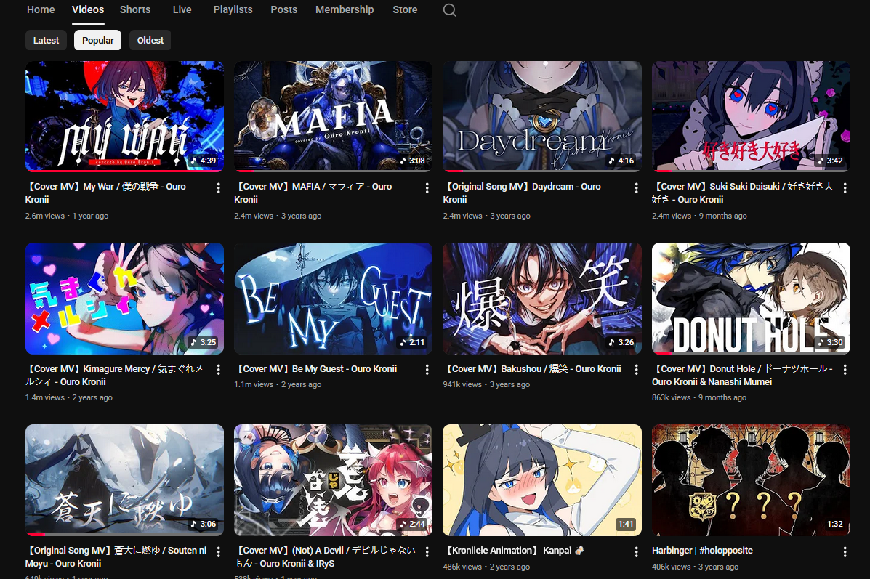Open the Souten ni Moyu thumbnail
This screenshot has width=870, height=579.
[x=125, y=480]
